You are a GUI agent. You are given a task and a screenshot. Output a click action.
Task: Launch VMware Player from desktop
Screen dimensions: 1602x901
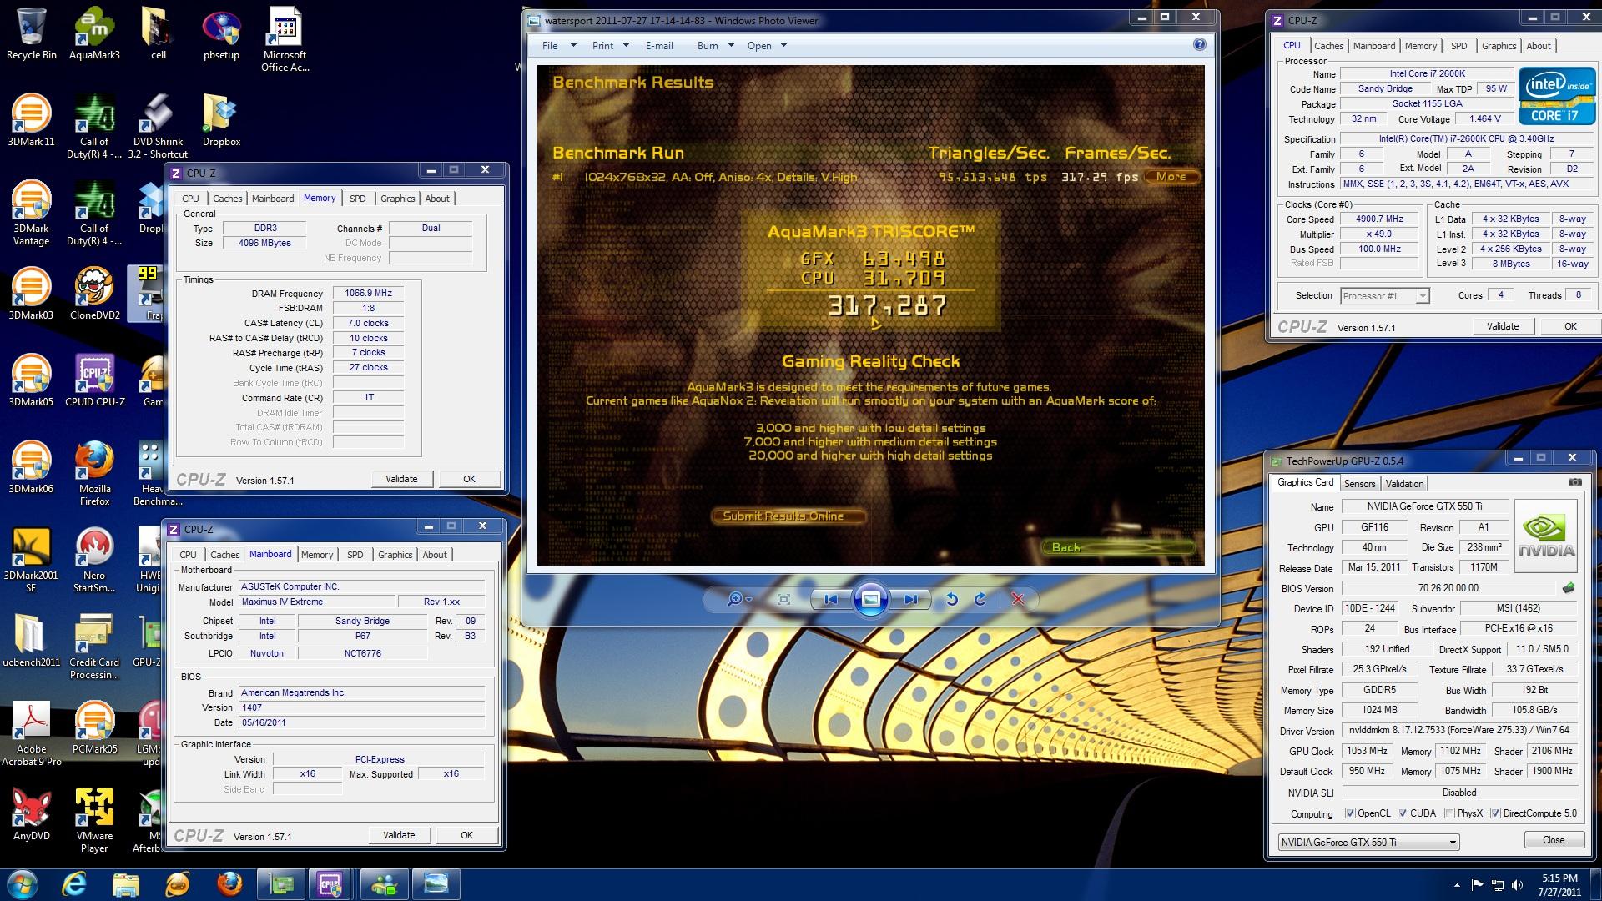[94, 820]
